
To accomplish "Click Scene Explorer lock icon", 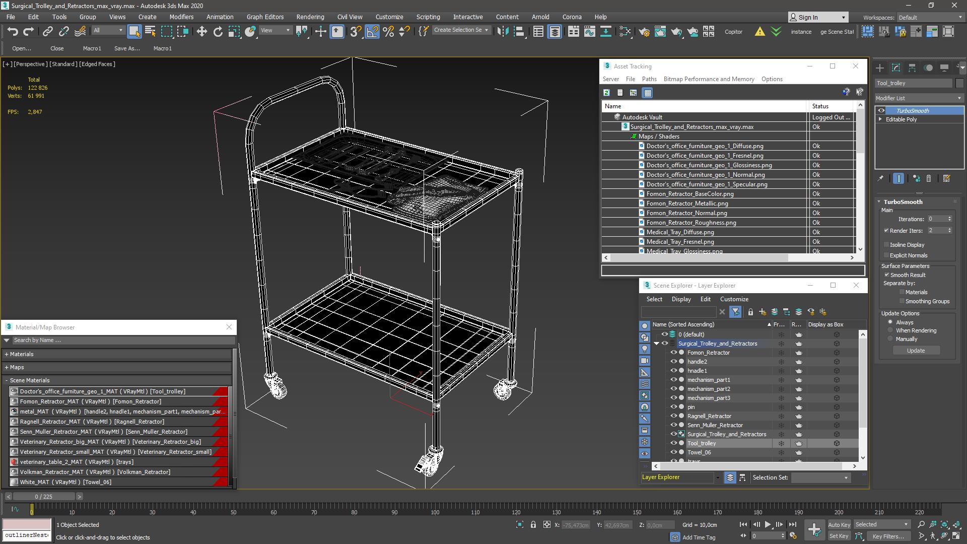I will point(750,312).
